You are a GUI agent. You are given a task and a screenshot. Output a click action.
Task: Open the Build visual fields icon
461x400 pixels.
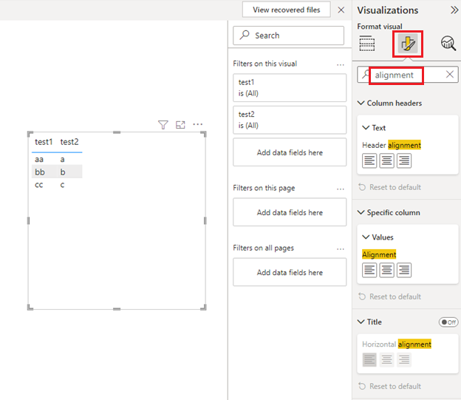click(x=366, y=44)
